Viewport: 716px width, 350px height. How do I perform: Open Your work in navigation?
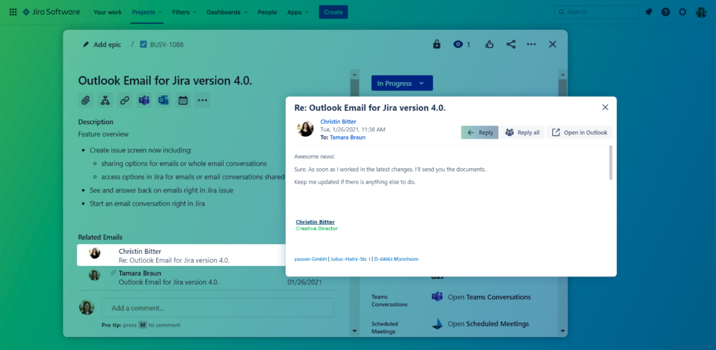coord(108,13)
